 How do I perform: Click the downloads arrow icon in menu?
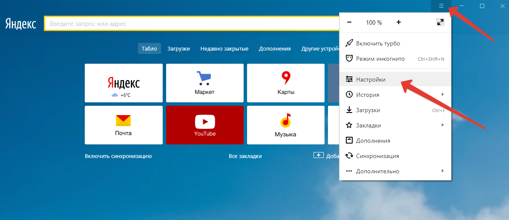[x=349, y=110]
